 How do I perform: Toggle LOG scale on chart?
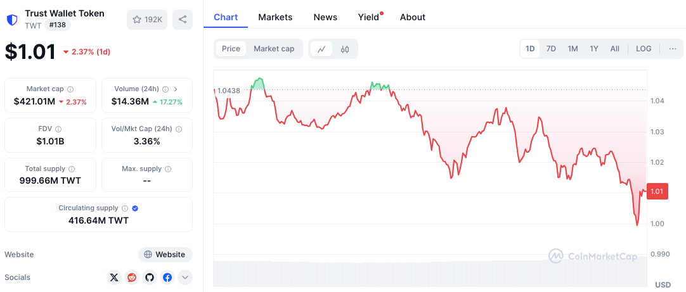point(644,49)
